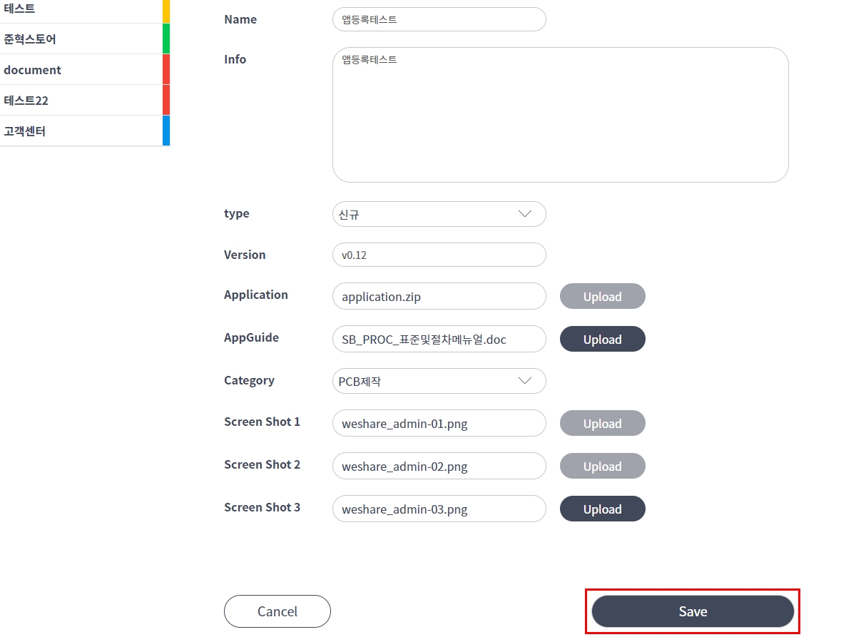Focus the Info text area

[x=560, y=115]
